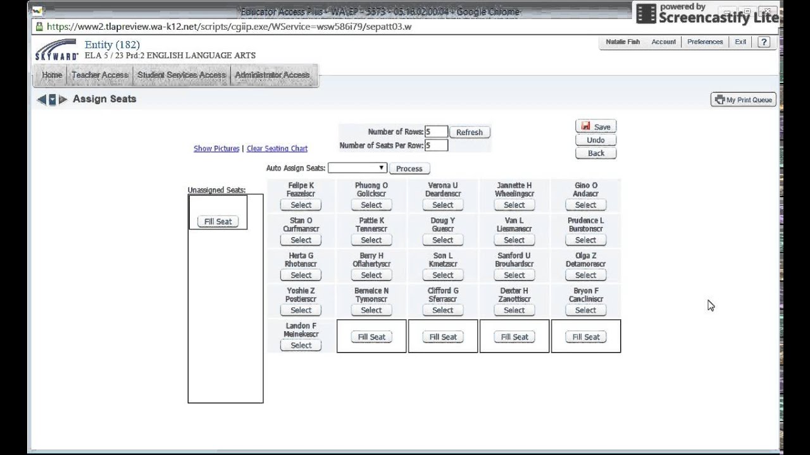
Task: Select Berry H Oflahertyscr's seat
Action: [371, 276]
